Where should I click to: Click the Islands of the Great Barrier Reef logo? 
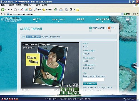tap(11, 19)
